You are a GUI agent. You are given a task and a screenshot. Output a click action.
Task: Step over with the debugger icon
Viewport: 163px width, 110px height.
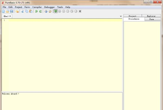point(72,11)
